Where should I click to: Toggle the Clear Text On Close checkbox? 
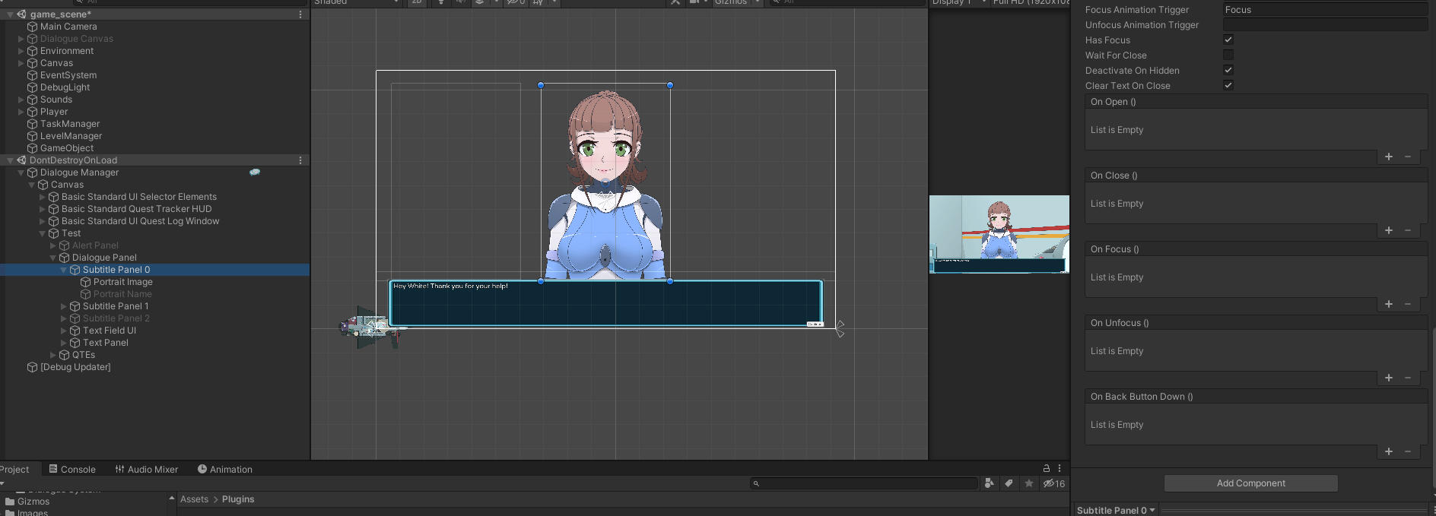(1228, 85)
